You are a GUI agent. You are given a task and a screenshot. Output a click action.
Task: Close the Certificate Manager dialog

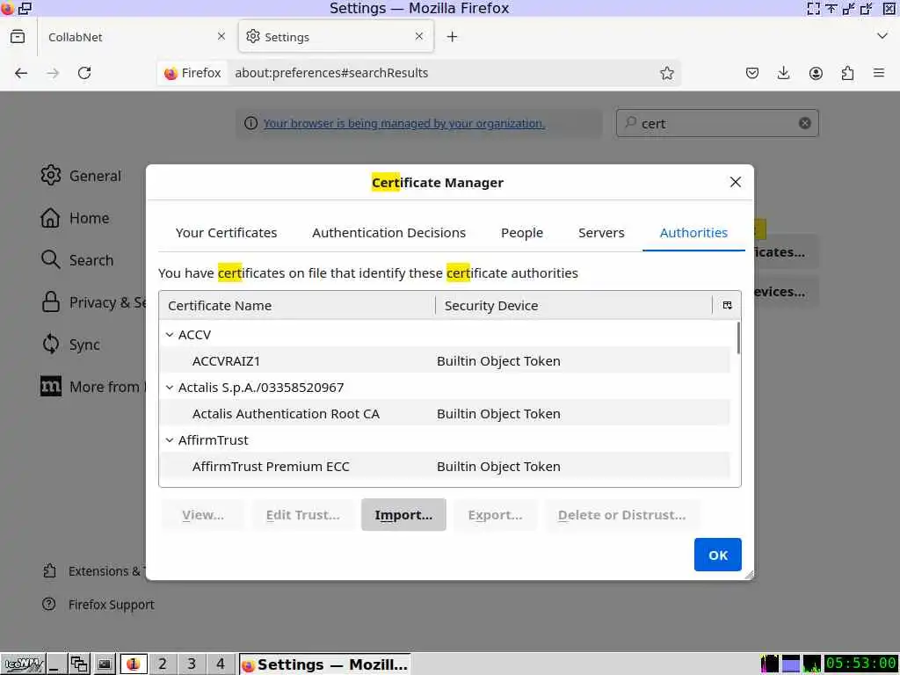coord(736,182)
